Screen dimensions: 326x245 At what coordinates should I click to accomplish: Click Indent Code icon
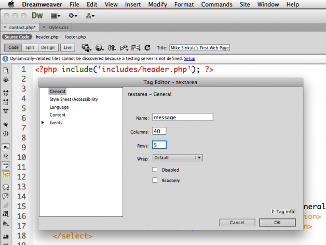[x=6, y=237]
